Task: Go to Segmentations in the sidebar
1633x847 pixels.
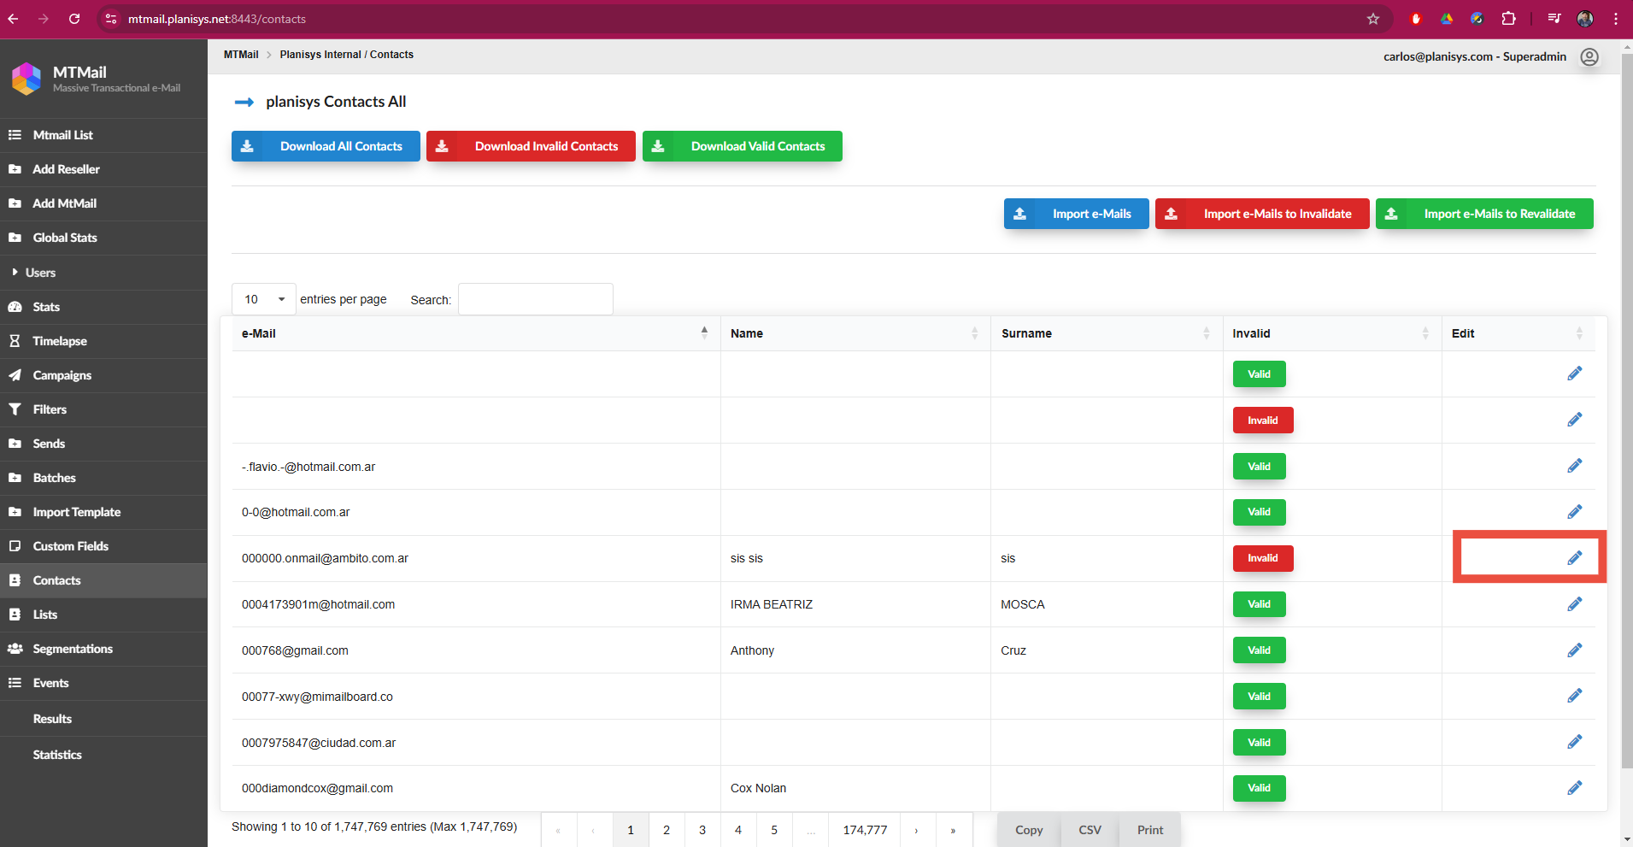Action: point(73,649)
